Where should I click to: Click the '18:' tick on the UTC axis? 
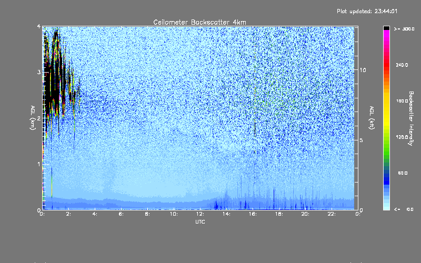coord(279,214)
